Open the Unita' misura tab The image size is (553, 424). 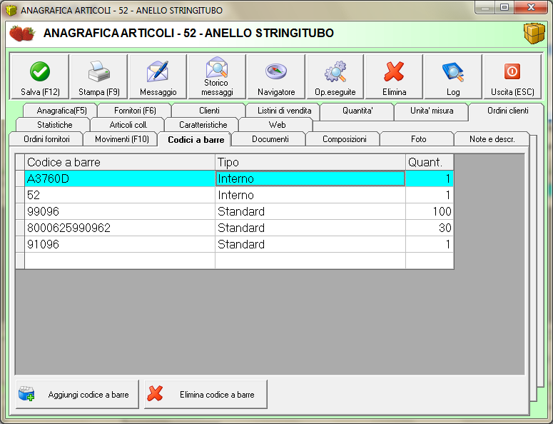432,111
